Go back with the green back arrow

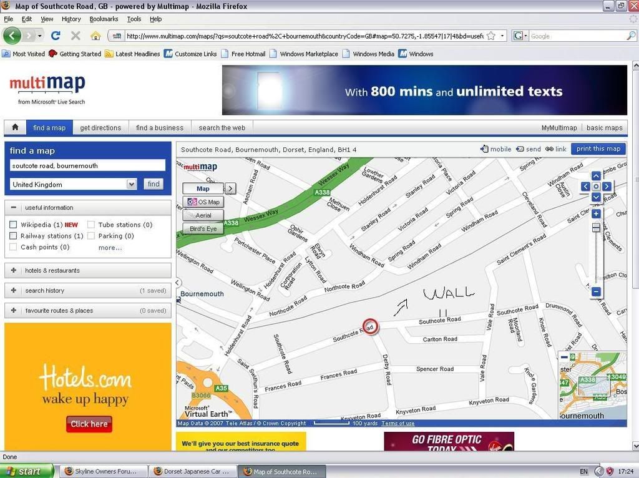tap(12, 36)
